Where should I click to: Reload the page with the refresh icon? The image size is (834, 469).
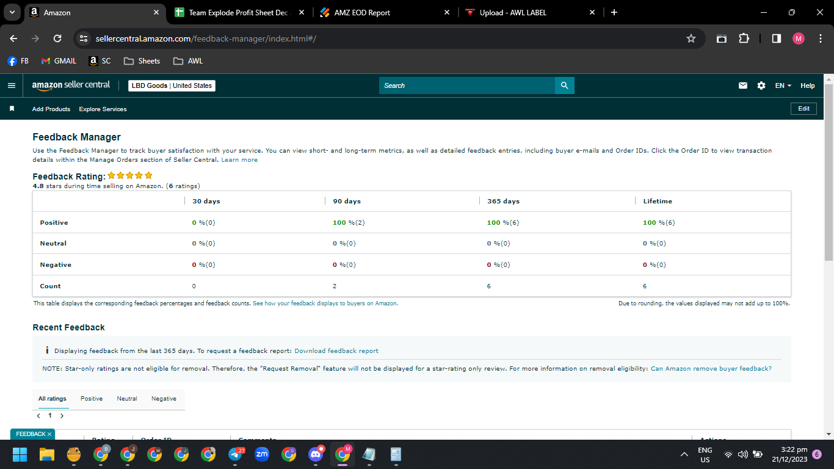tap(57, 38)
